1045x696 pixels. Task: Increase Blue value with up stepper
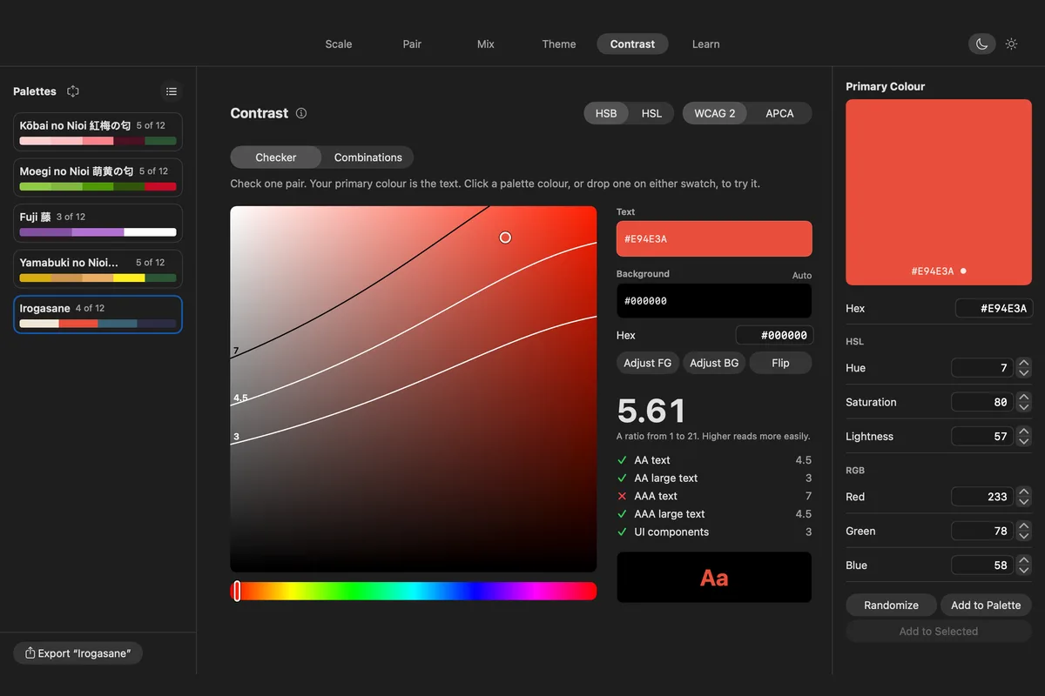click(x=1024, y=560)
